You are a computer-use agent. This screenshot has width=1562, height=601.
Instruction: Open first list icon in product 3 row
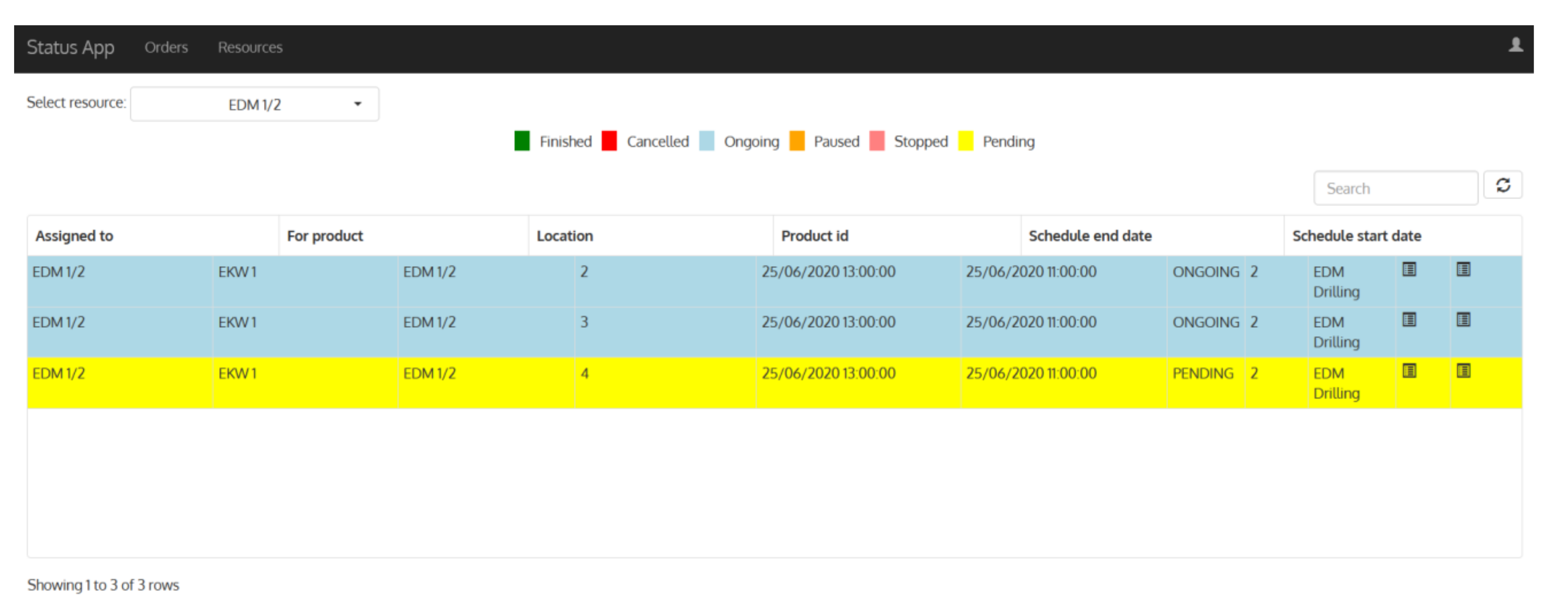pos(1409,320)
